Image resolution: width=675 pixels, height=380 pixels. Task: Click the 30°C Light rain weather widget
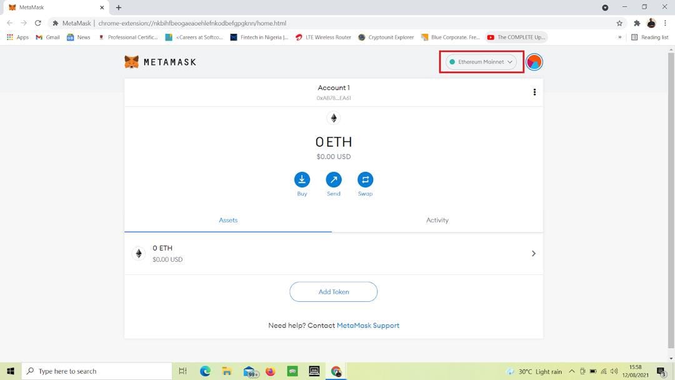coord(534,371)
